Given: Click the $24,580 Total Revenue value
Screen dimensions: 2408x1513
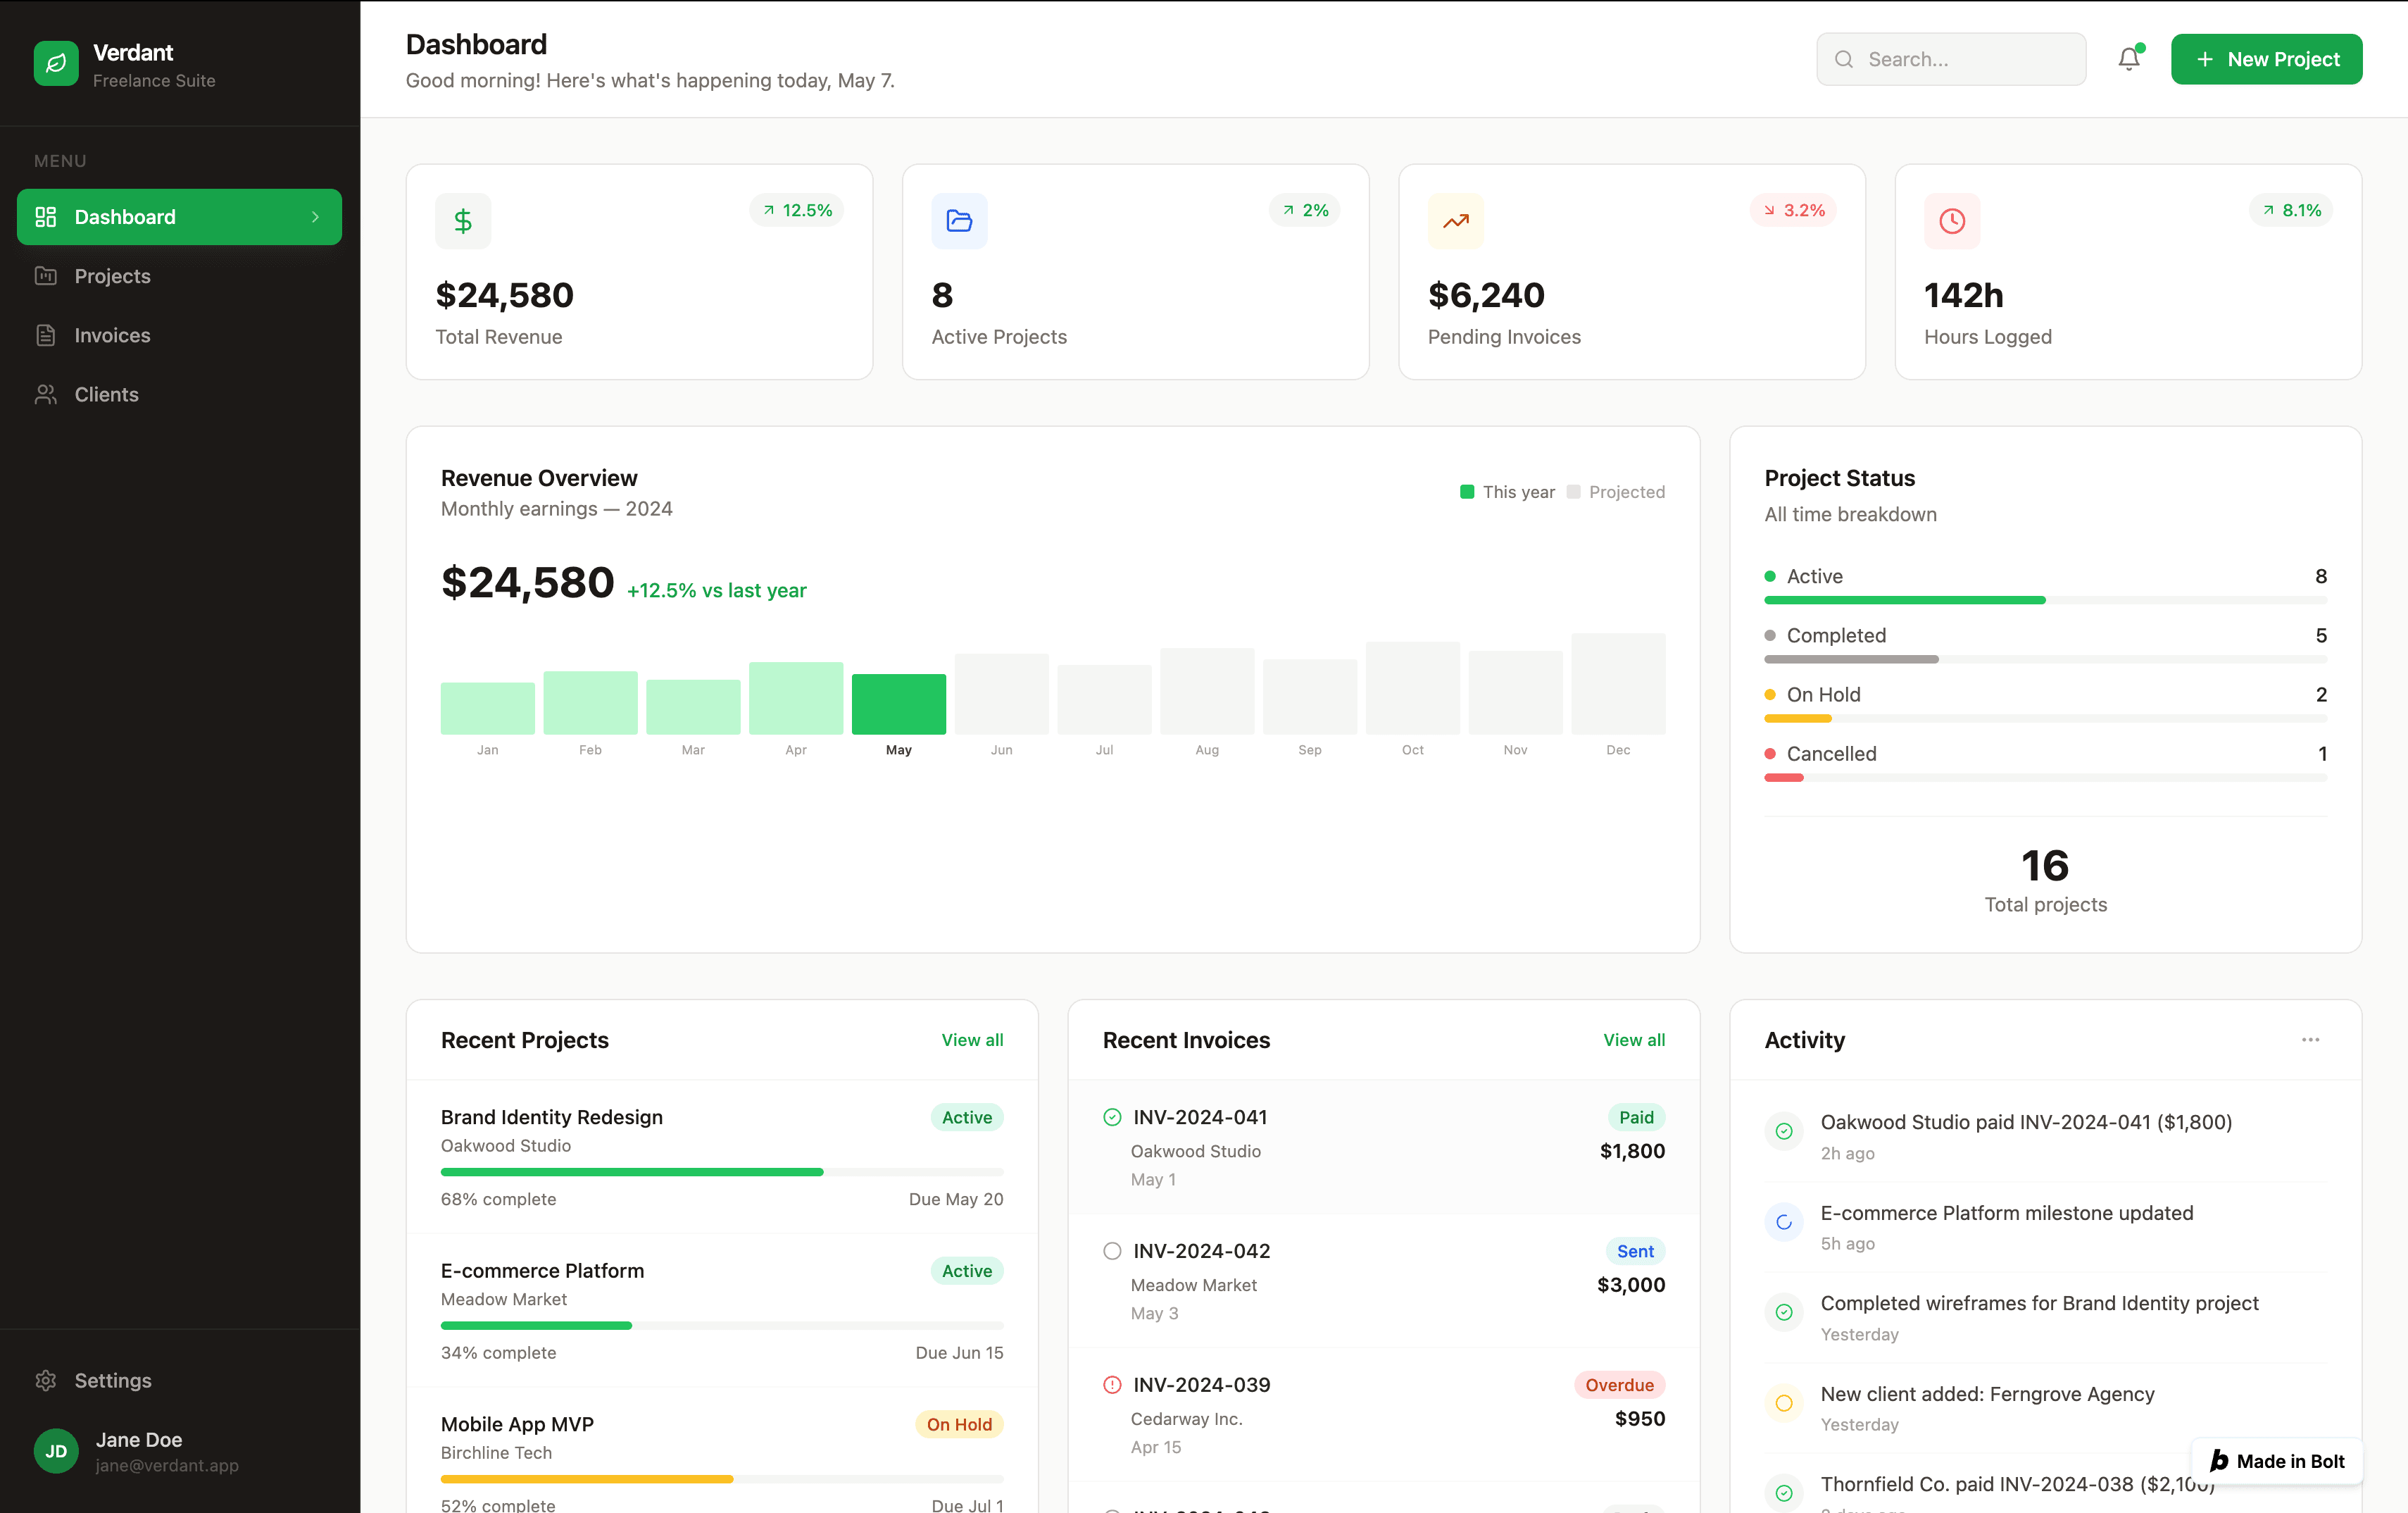Looking at the screenshot, I should click(x=504, y=295).
